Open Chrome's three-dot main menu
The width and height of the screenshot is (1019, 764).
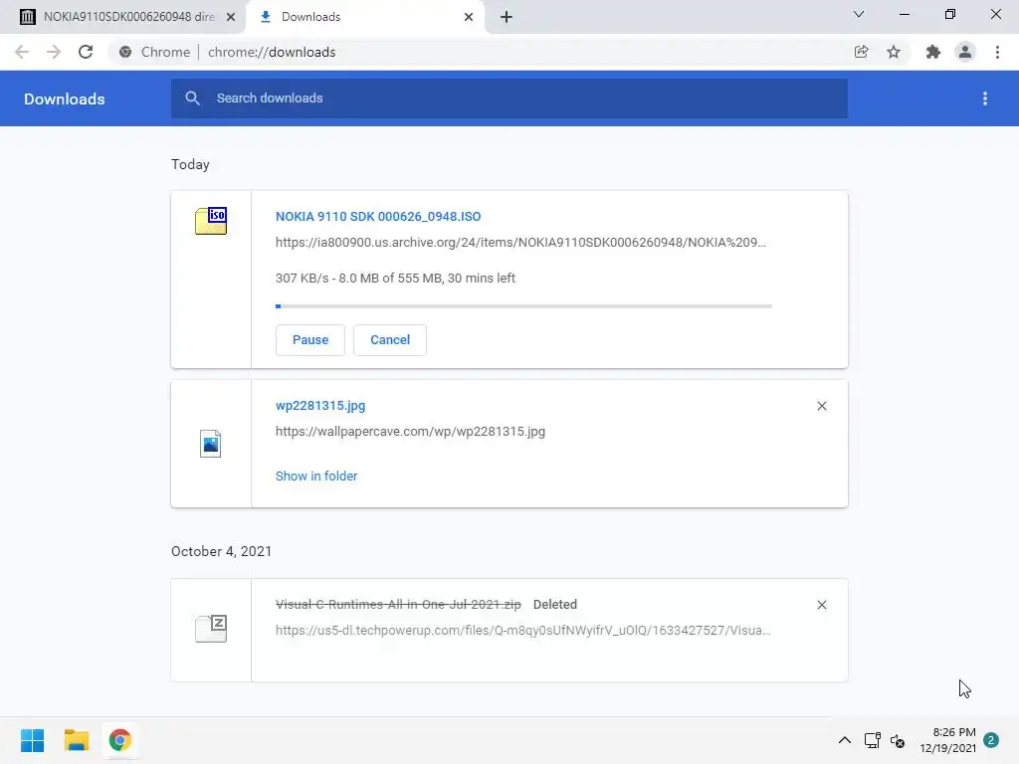coord(997,52)
